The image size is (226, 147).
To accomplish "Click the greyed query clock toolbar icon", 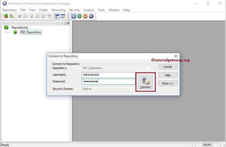I will 43,16.
